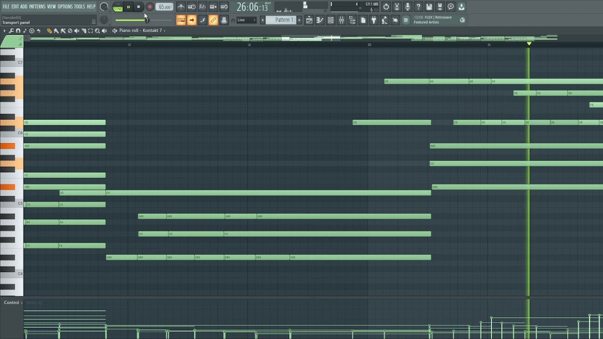
Task: Click the save project floppy icon
Action: (x=429, y=7)
